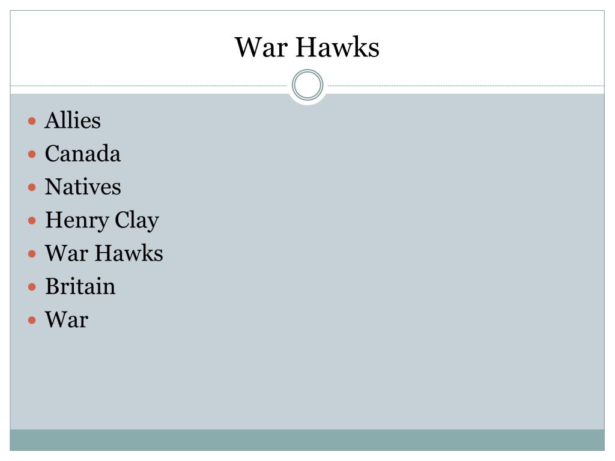Click the bullet dot beside list item War Hawks

coord(32,254)
